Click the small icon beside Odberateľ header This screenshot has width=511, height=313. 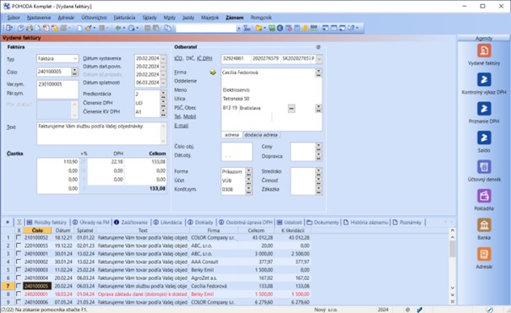coord(318,47)
